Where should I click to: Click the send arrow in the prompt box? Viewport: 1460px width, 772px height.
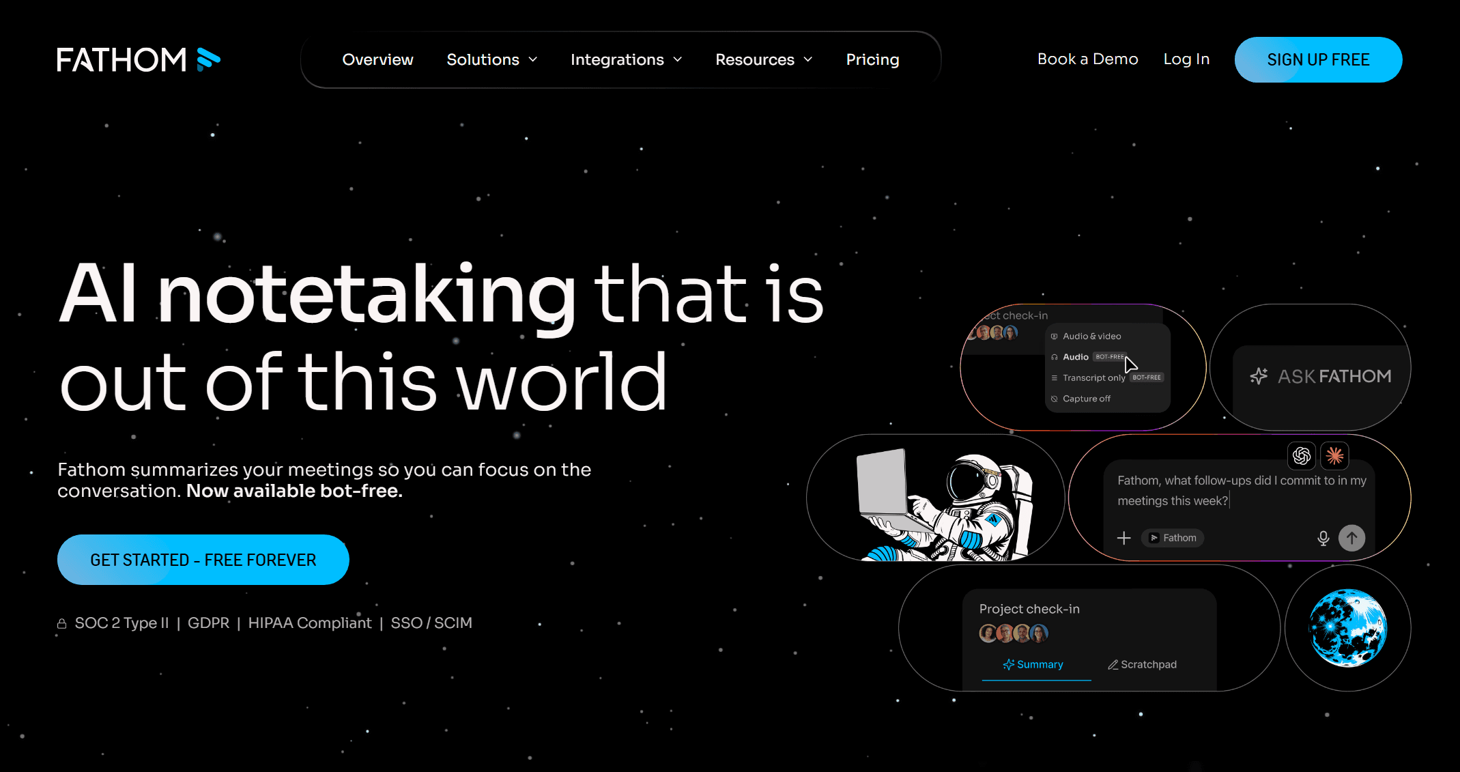tap(1351, 538)
